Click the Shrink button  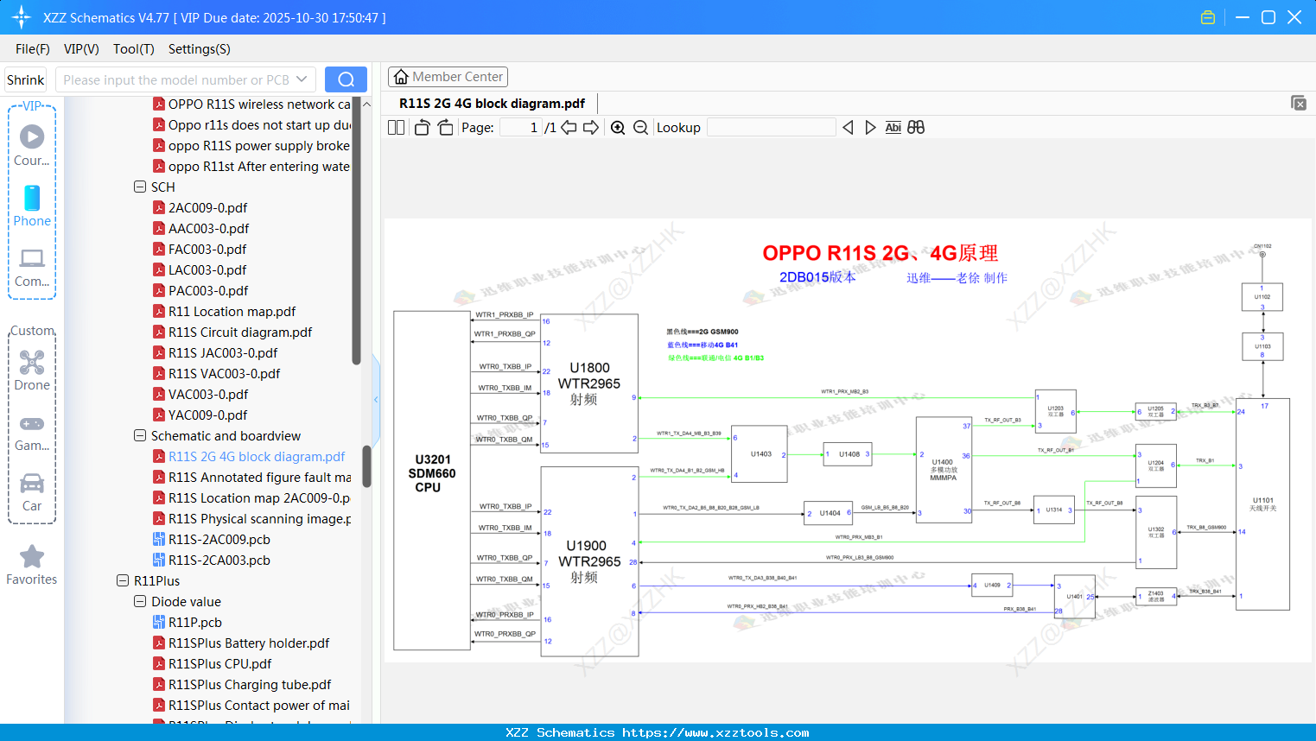click(x=26, y=79)
